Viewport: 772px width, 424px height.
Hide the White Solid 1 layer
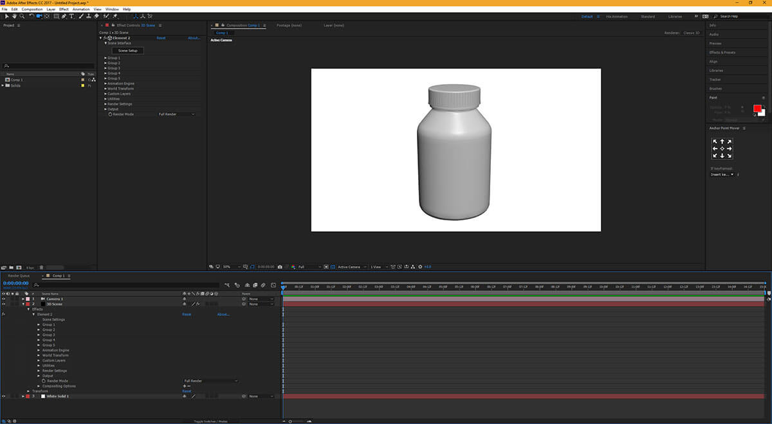pos(3,396)
